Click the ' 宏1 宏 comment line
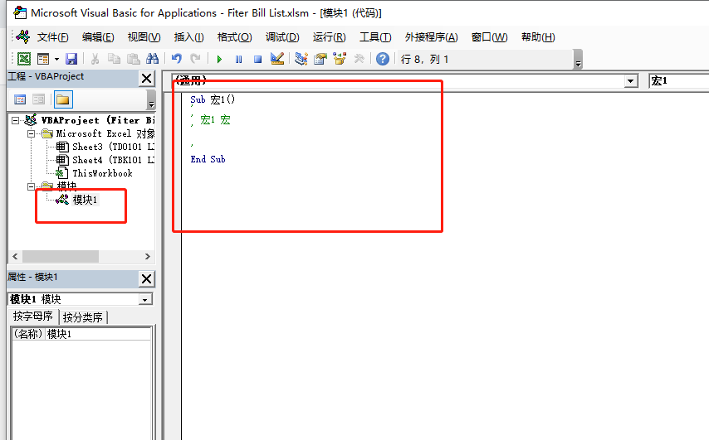This screenshot has width=709, height=440. pos(211,119)
